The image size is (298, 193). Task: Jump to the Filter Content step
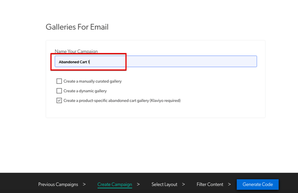tap(210, 184)
